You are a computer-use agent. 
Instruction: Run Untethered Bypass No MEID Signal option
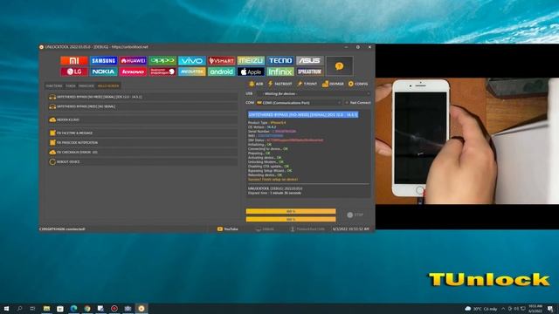pyautogui.click(x=142, y=97)
